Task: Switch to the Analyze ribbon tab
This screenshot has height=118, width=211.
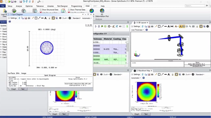Action: (x=19, y=6)
